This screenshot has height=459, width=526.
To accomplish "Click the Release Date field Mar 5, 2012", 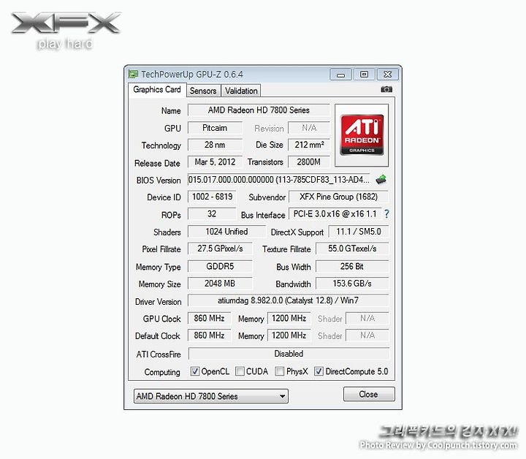I will point(215,162).
